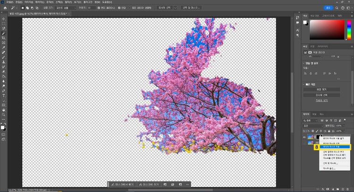This screenshot has height=192, width=354.
Task: Add layer mask icon at panel bottom
Action: pyautogui.click(x=328, y=189)
